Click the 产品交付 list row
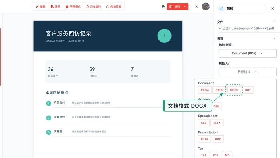The width and height of the screenshot is (280, 158). (108, 103)
